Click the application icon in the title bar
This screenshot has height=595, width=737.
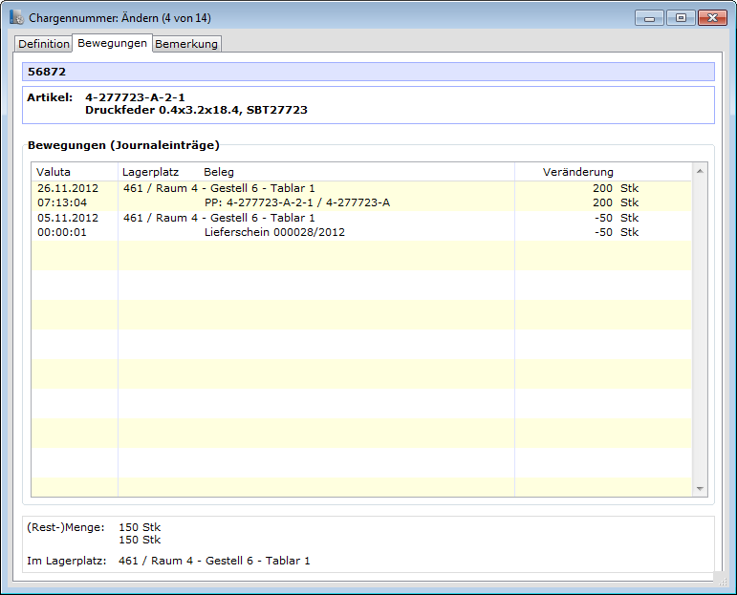(16, 18)
